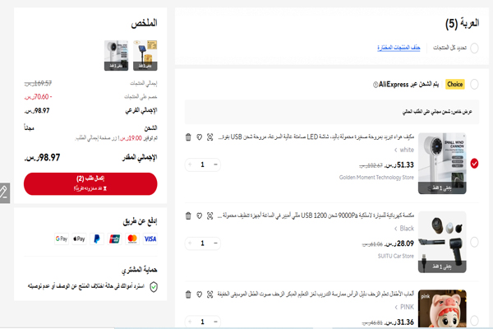Increase quantity of the PINK toy
Image resolution: width=493 pixels, height=329 pixels.
click(x=190, y=322)
